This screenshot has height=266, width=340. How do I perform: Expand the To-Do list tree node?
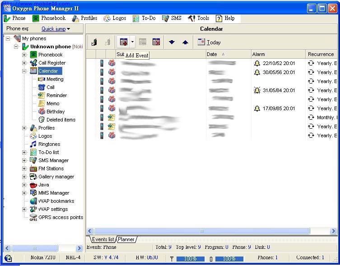click(x=24, y=152)
